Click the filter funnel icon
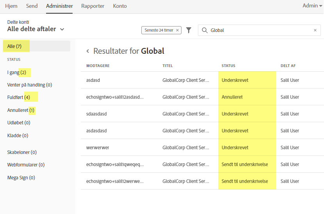The height and width of the screenshot is (214, 324). coord(189,30)
